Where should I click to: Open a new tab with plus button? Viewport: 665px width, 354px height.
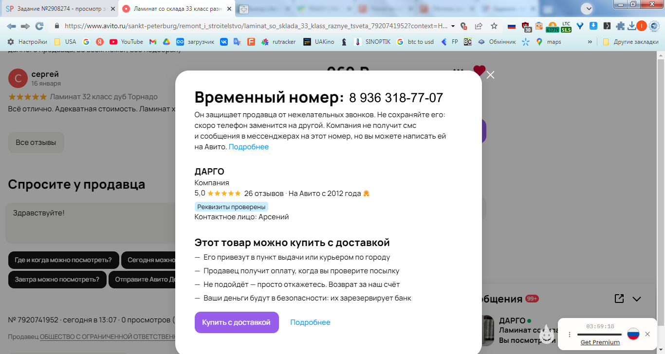[243, 9]
